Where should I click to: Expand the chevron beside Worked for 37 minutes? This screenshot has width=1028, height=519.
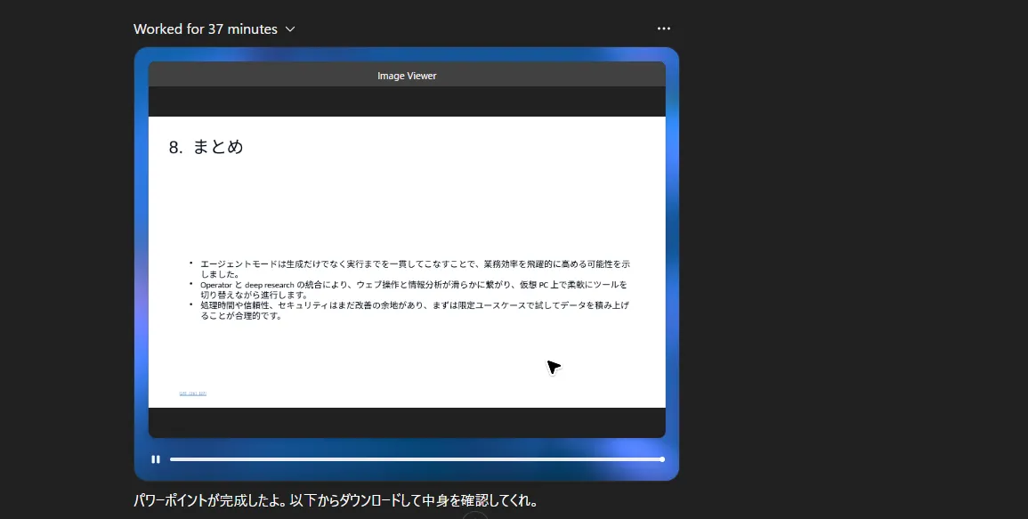point(290,29)
